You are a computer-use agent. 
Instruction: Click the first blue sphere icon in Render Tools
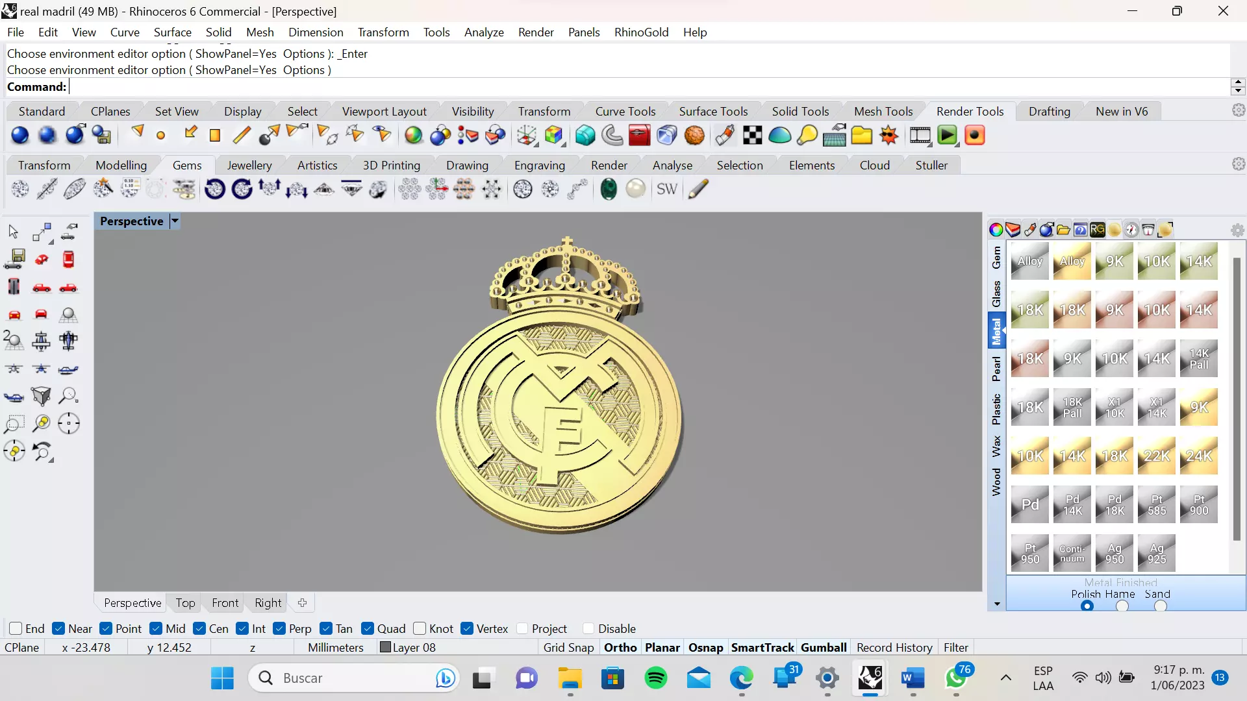click(x=20, y=136)
